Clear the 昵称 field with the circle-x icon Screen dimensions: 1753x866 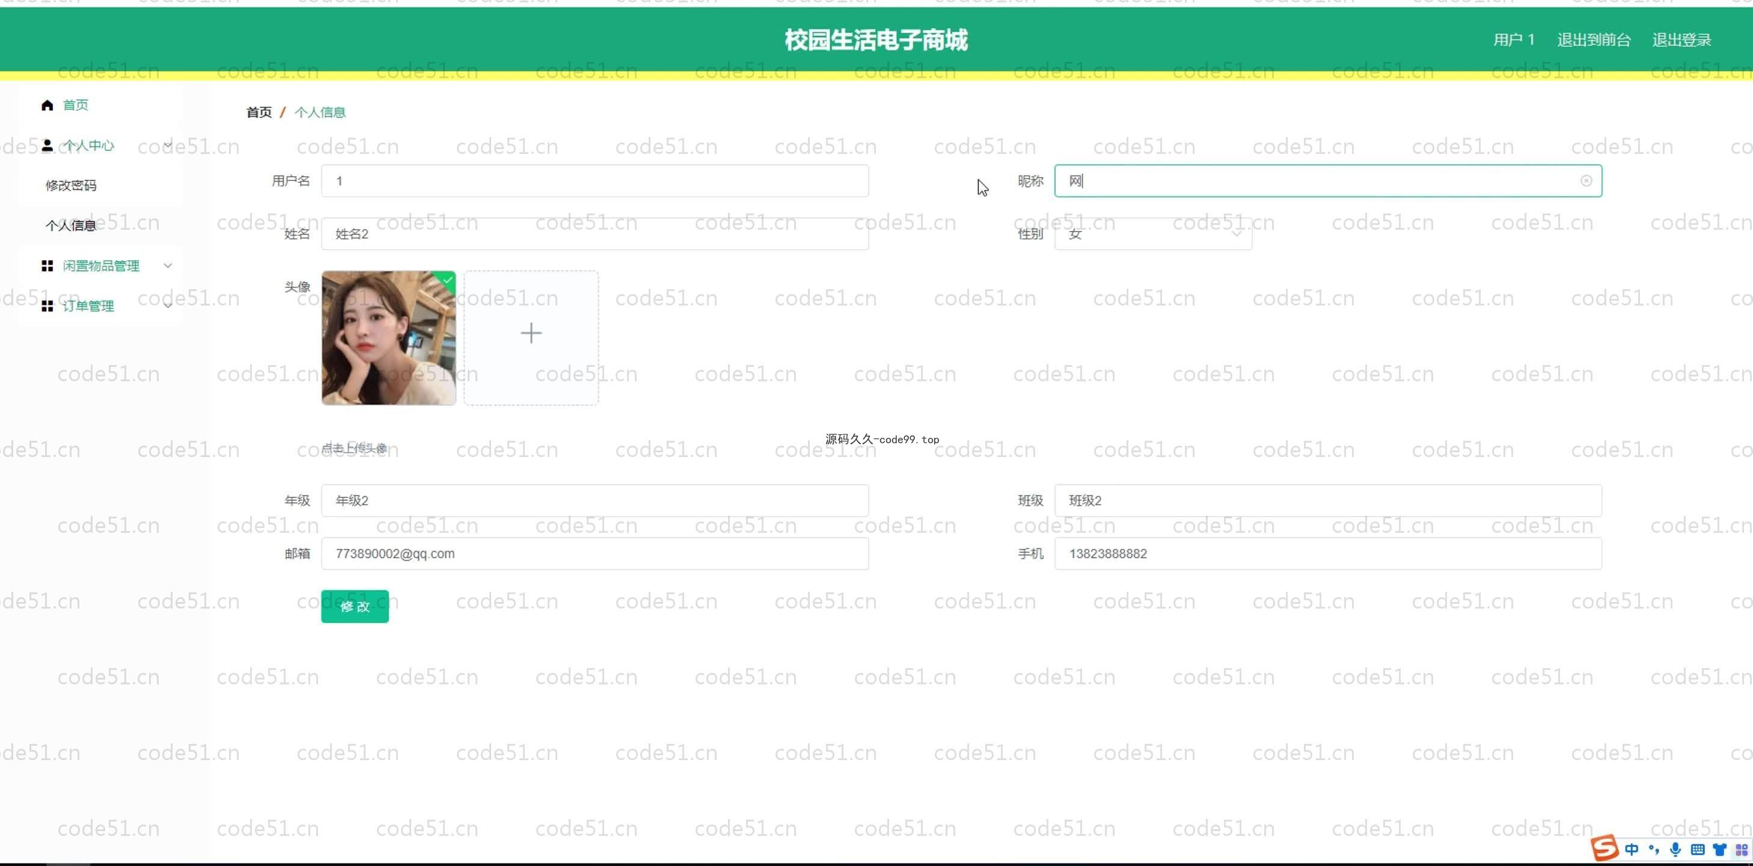click(1586, 180)
